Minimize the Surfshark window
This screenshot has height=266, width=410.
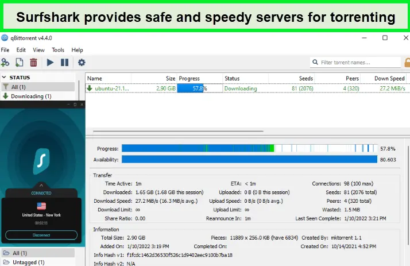[68, 105]
